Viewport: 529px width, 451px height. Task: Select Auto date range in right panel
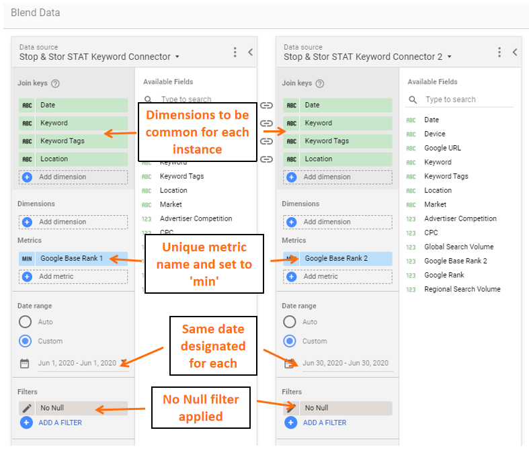coord(290,322)
